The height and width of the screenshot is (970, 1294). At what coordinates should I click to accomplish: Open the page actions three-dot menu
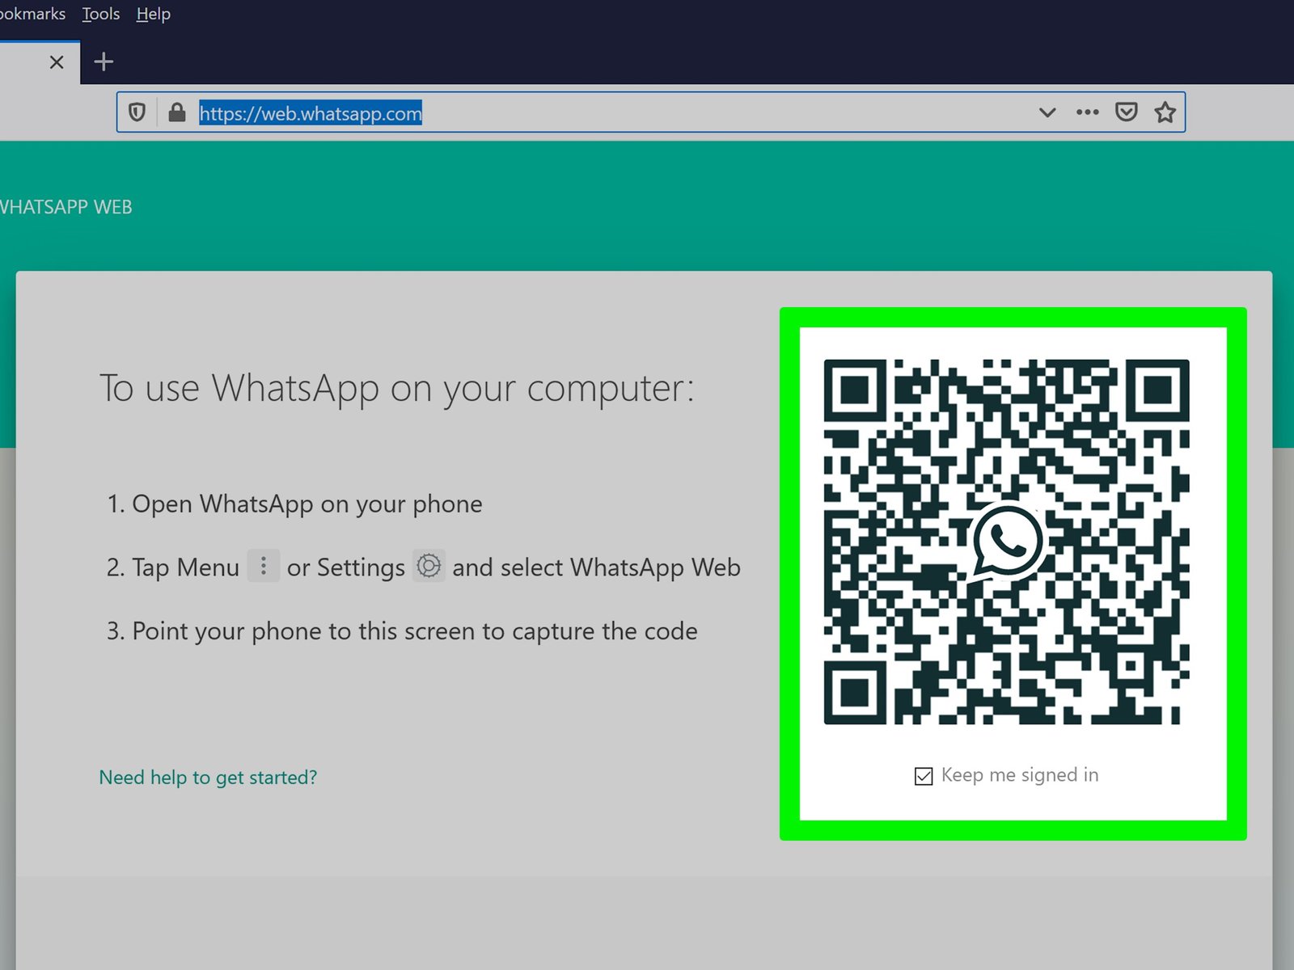[x=1087, y=112]
